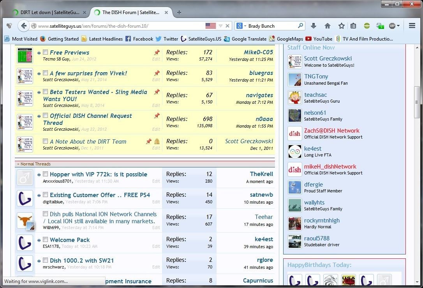Open new tab with plus button
Screen dimensions: 423x288
(179, 12)
